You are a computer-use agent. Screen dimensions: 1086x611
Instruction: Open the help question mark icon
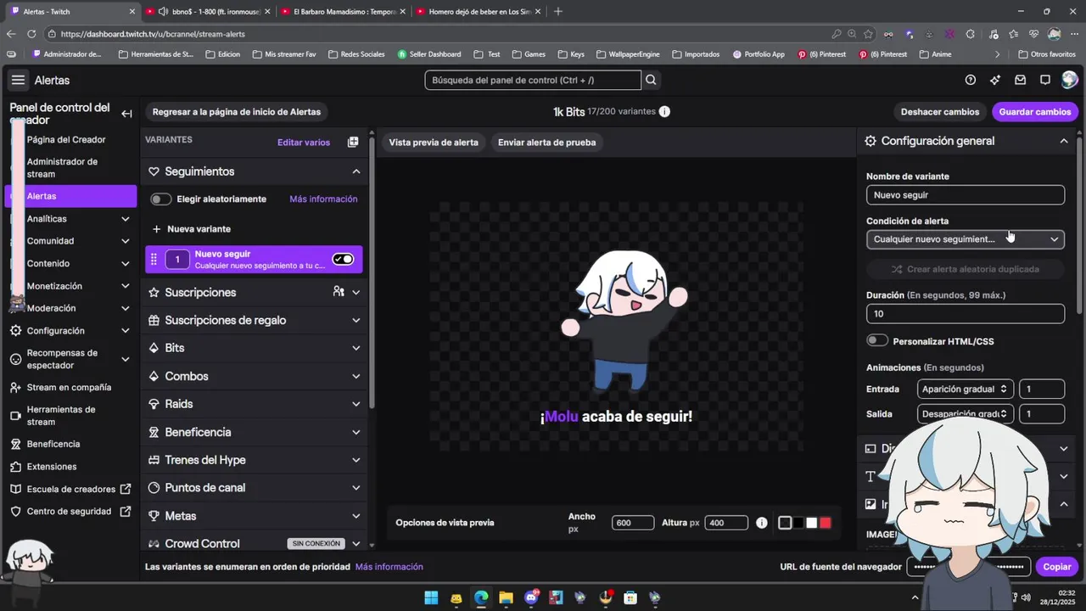[971, 80]
